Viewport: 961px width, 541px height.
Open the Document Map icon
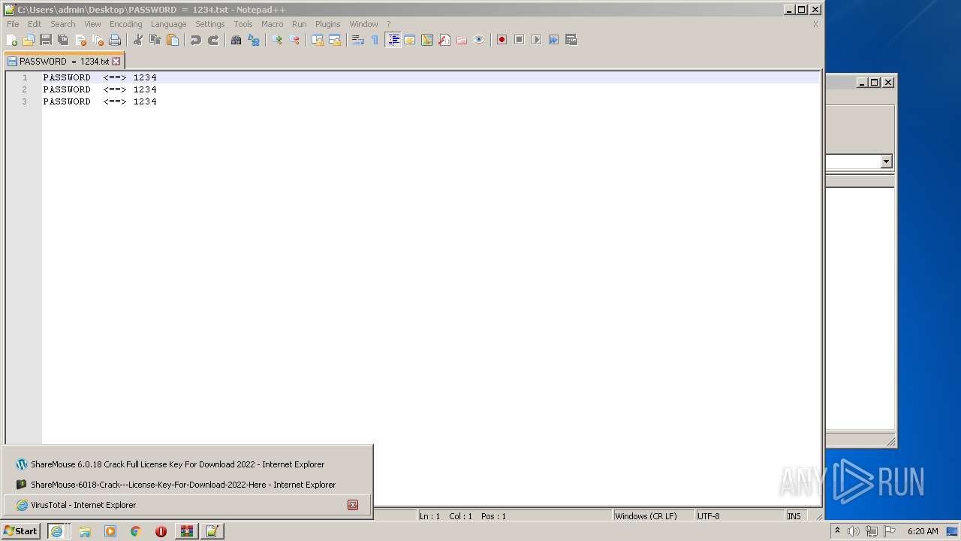pos(427,40)
